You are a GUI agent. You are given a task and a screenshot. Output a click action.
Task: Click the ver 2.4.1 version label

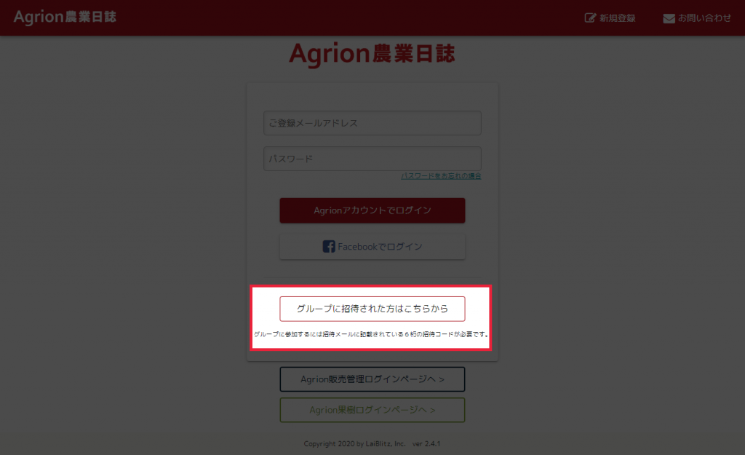point(426,443)
